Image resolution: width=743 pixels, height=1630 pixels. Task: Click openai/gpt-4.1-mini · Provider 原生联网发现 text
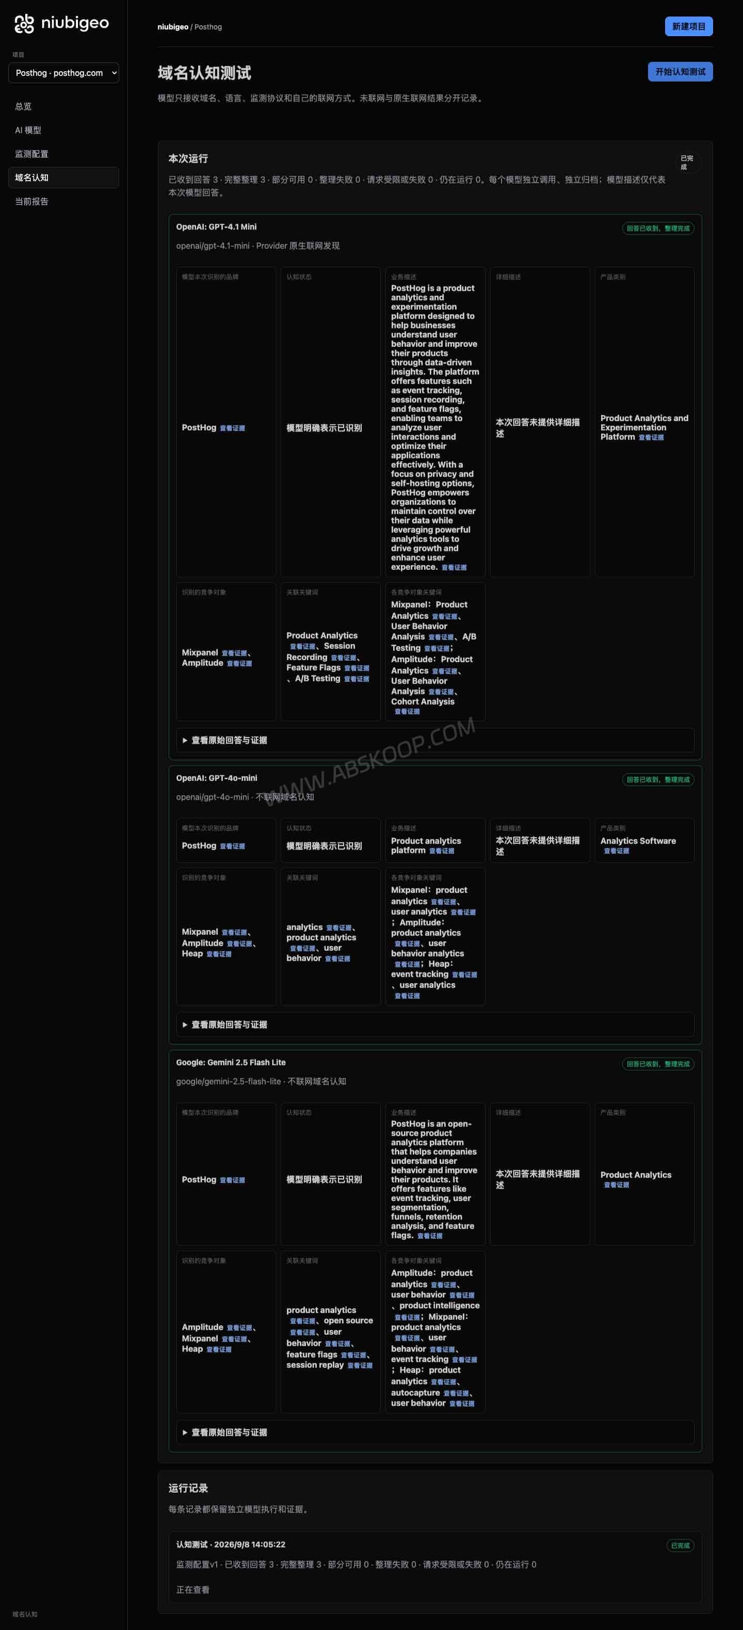tap(258, 246)
